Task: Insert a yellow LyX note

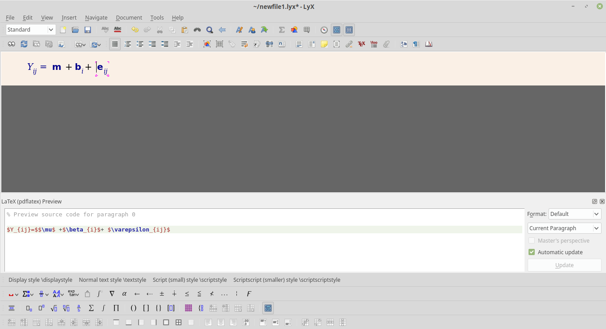Action: 324,44
